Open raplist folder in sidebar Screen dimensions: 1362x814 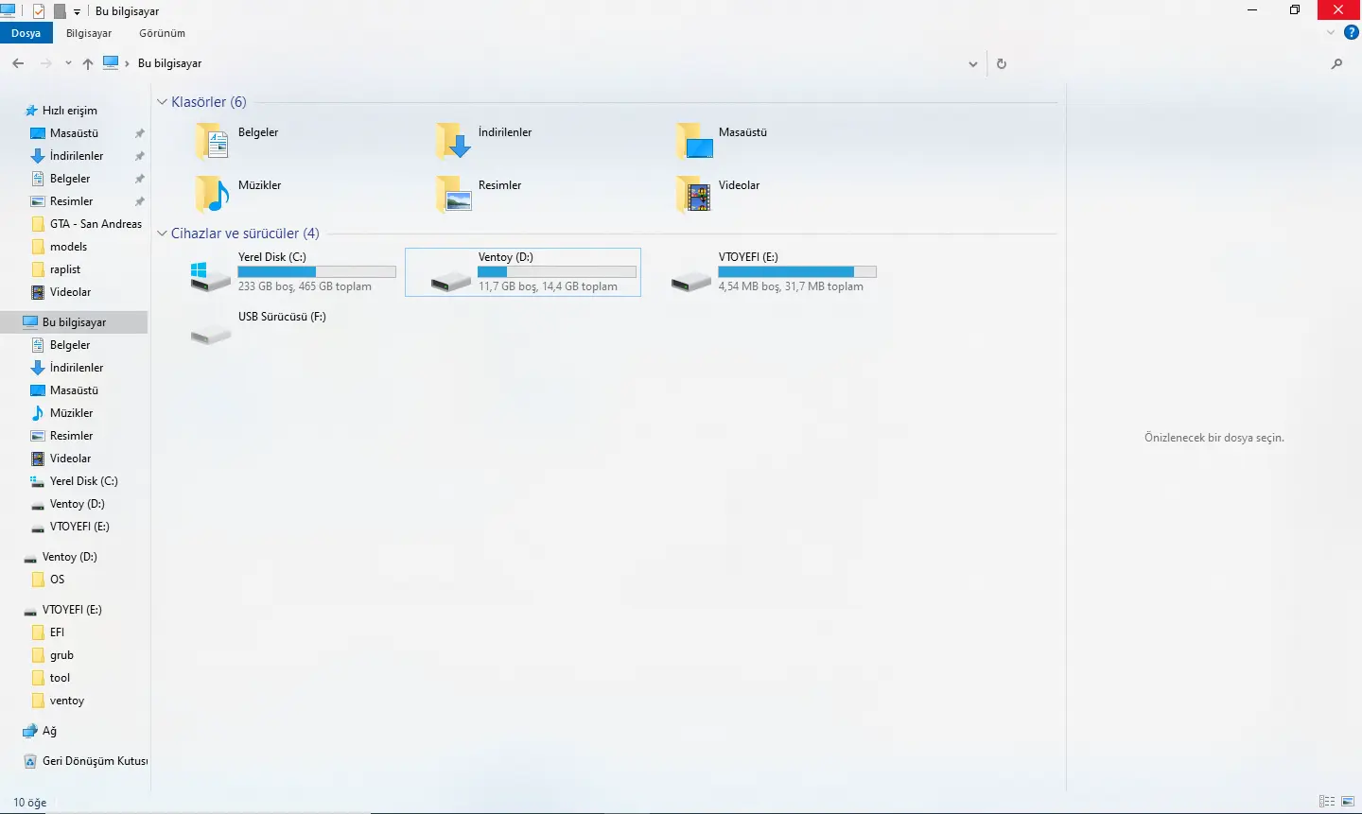click(x=56, y=269)
